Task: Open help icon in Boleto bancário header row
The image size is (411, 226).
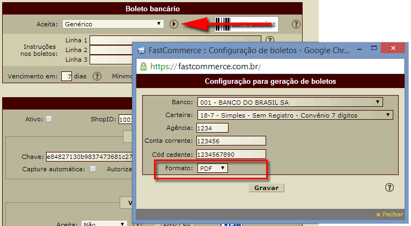Action: [296, 24]
